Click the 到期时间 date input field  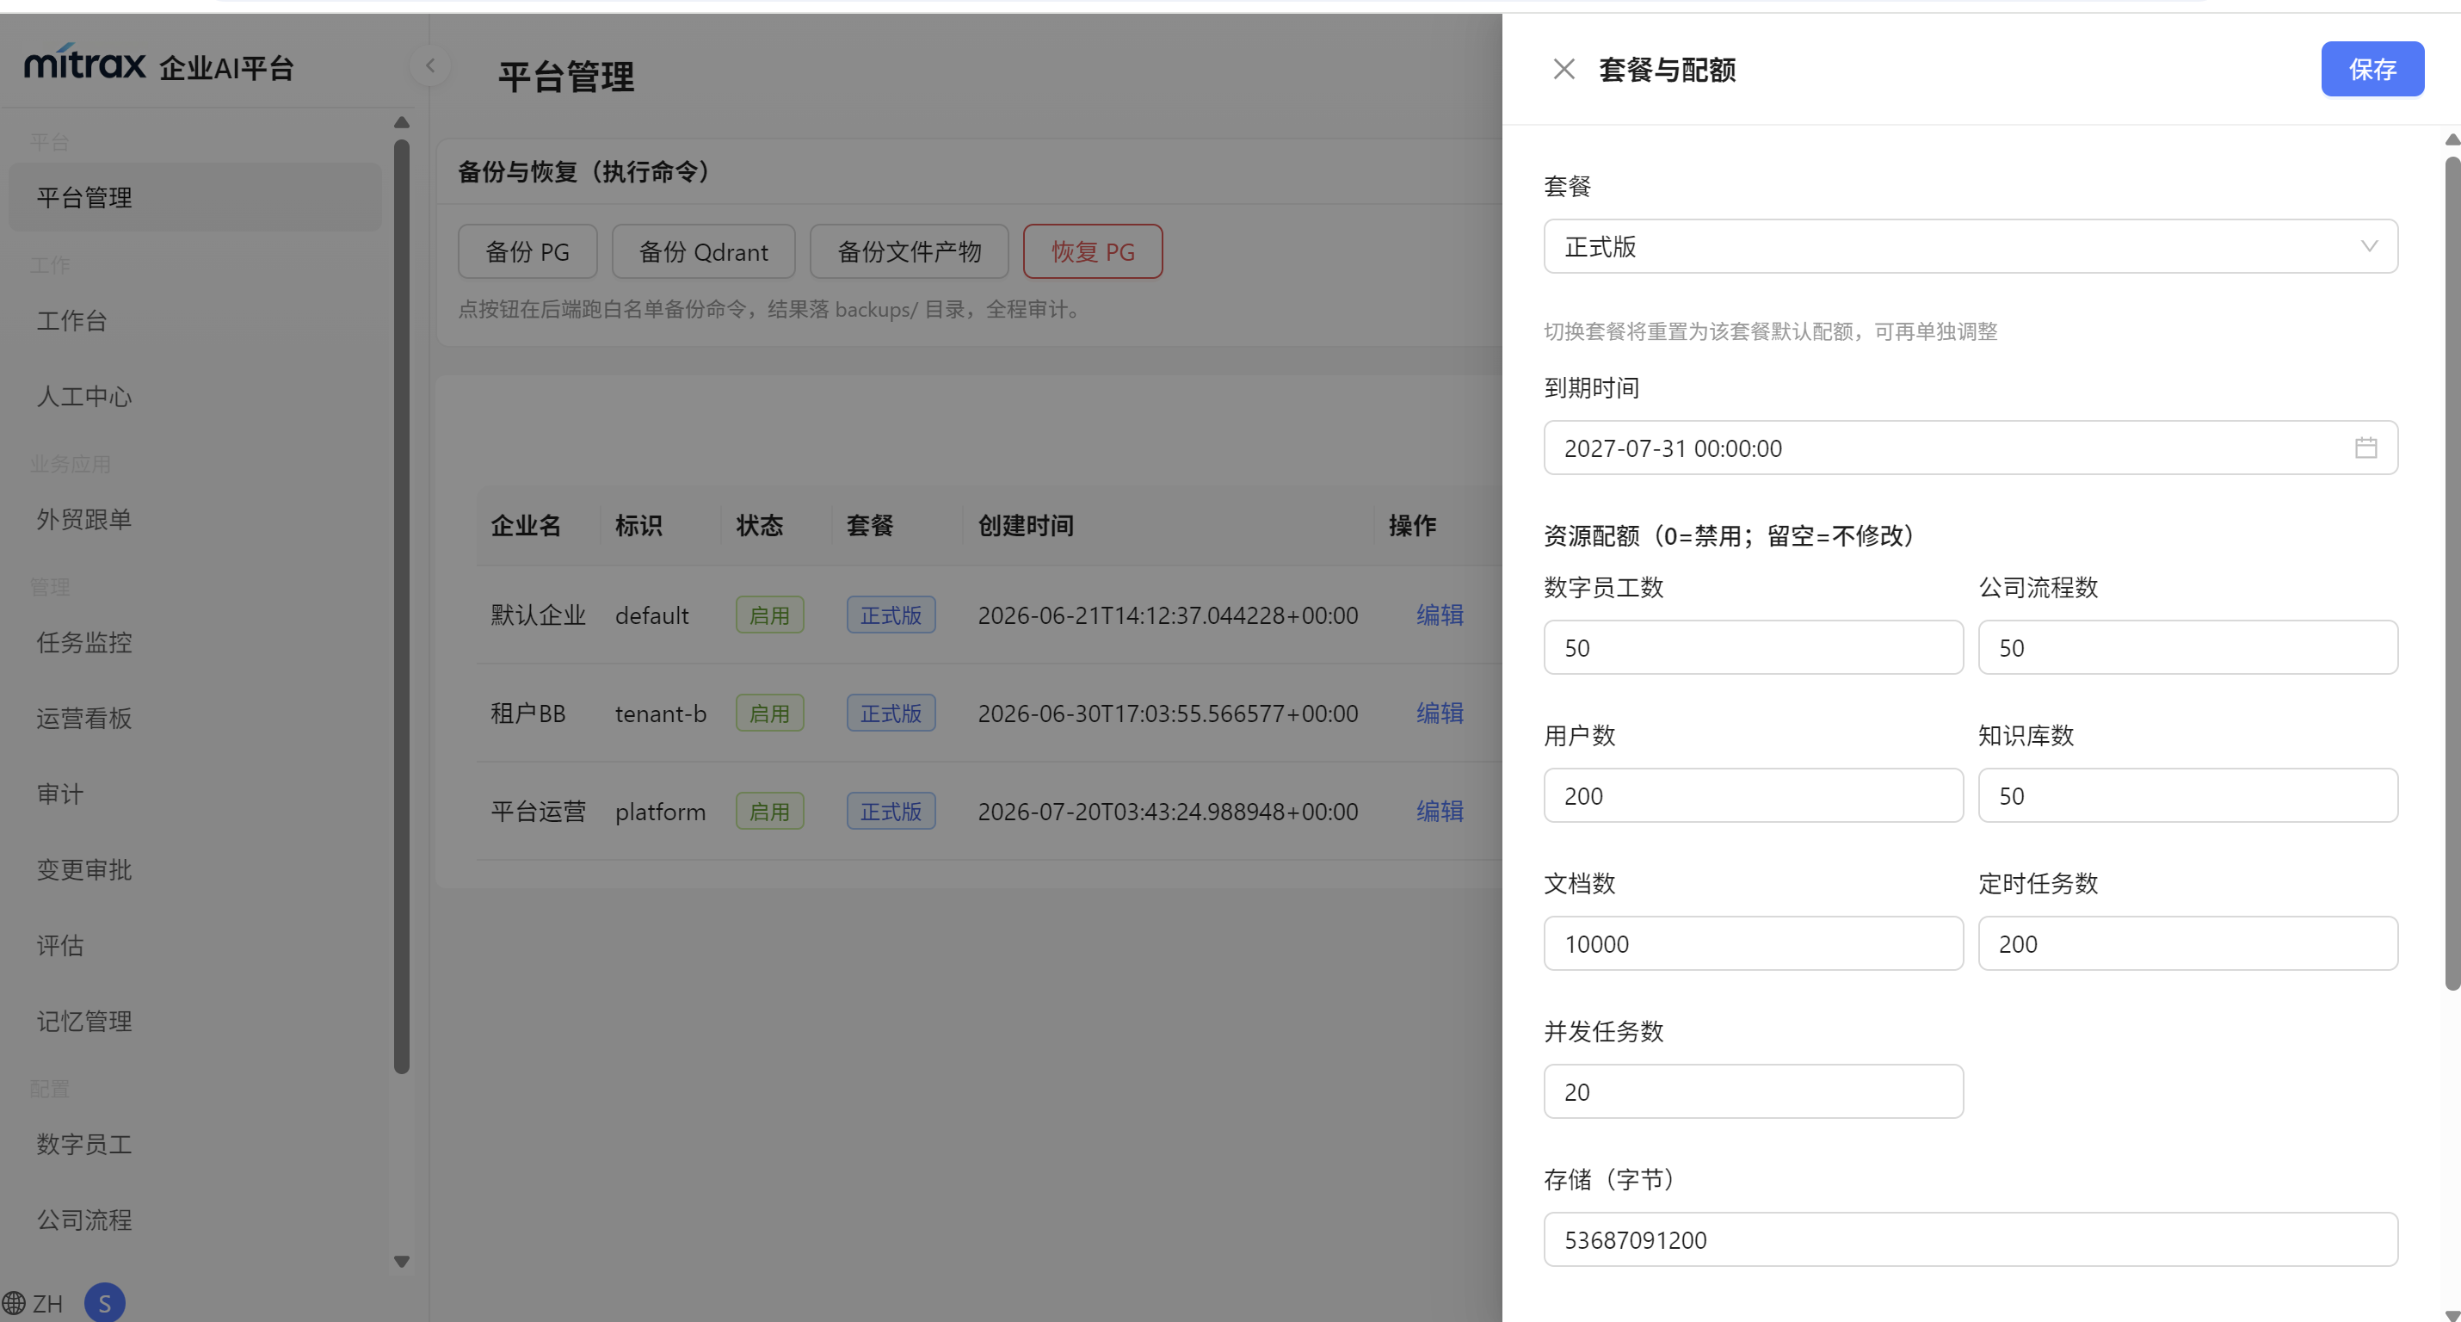click(1970, 448)
